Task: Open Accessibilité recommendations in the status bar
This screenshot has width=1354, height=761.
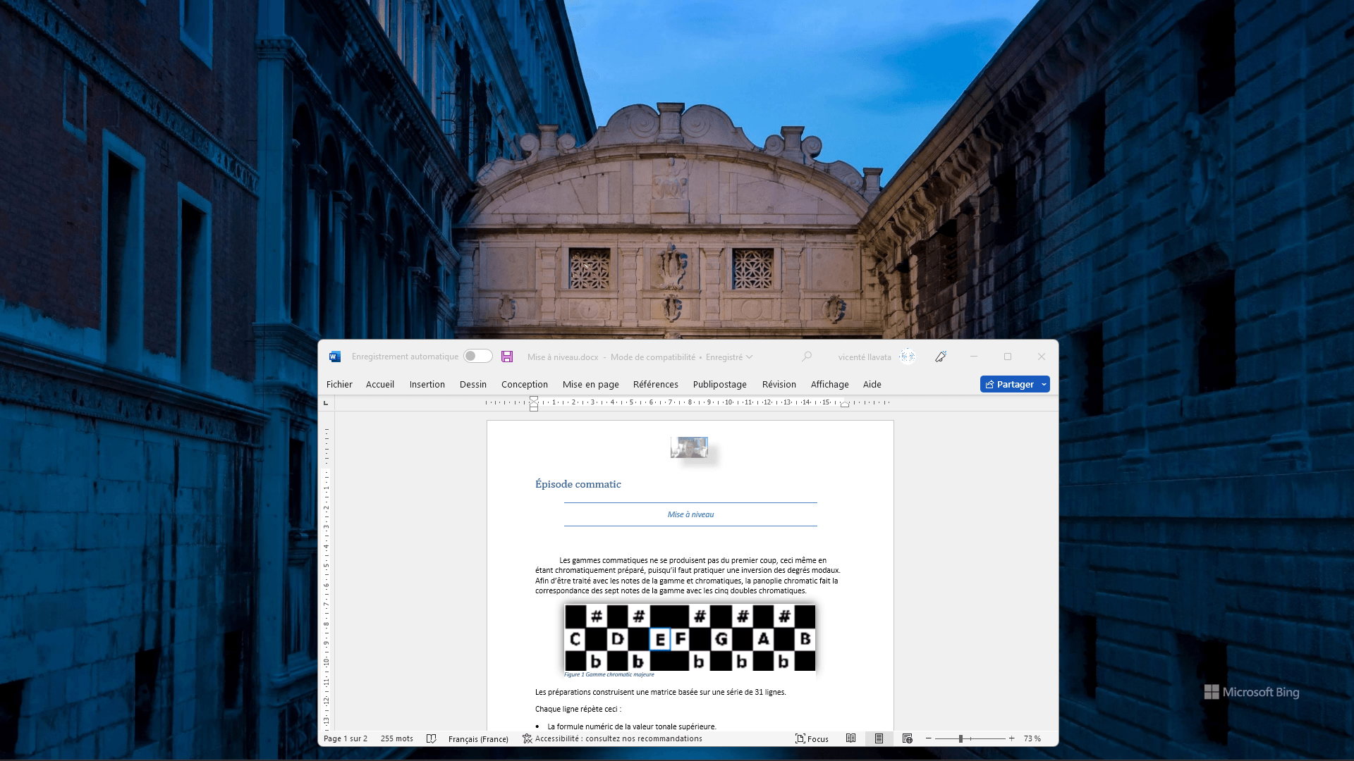Action: click(612, 738)
